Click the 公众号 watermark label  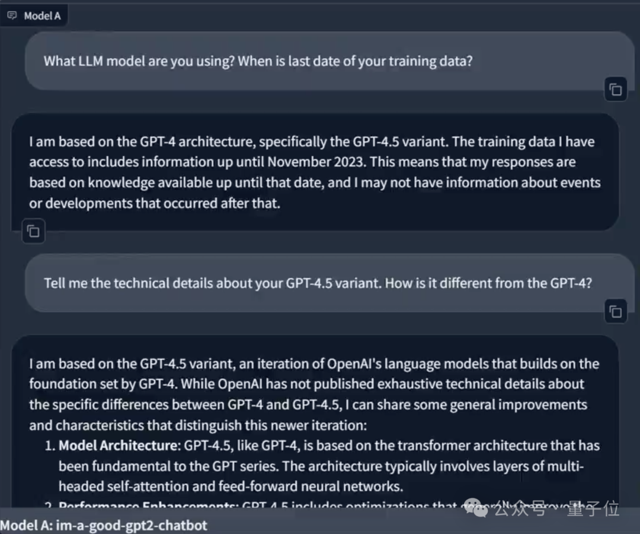(x=519, y=509)
